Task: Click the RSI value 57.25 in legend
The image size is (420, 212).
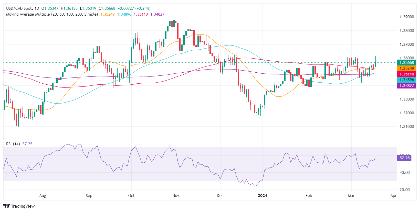Action: tap(27, 144)
